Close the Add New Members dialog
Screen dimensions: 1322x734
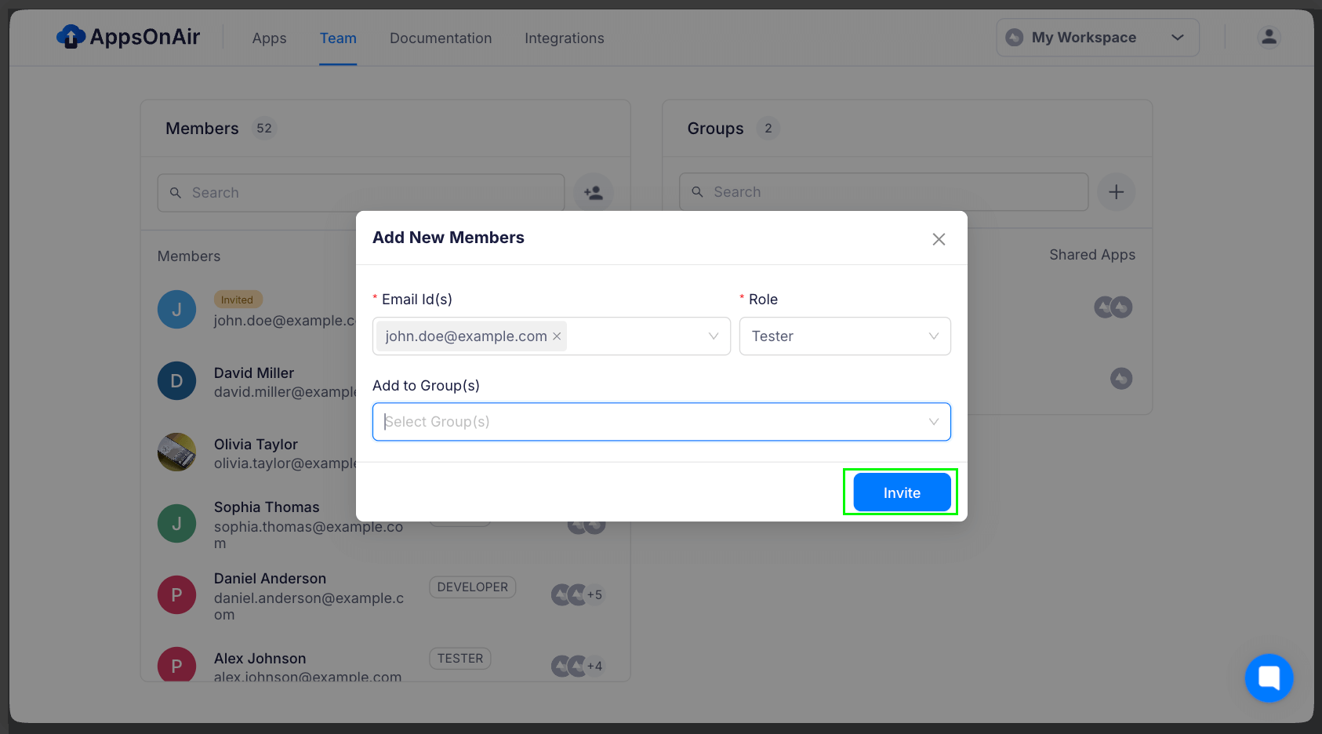(x=939, y=239)
